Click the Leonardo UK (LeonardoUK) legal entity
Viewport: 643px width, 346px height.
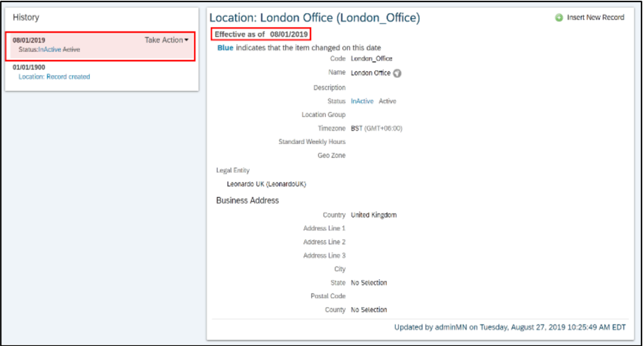tap(267, 184)
